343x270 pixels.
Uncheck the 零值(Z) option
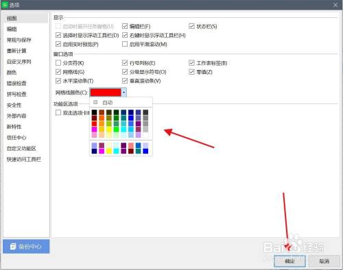point(191,72)
